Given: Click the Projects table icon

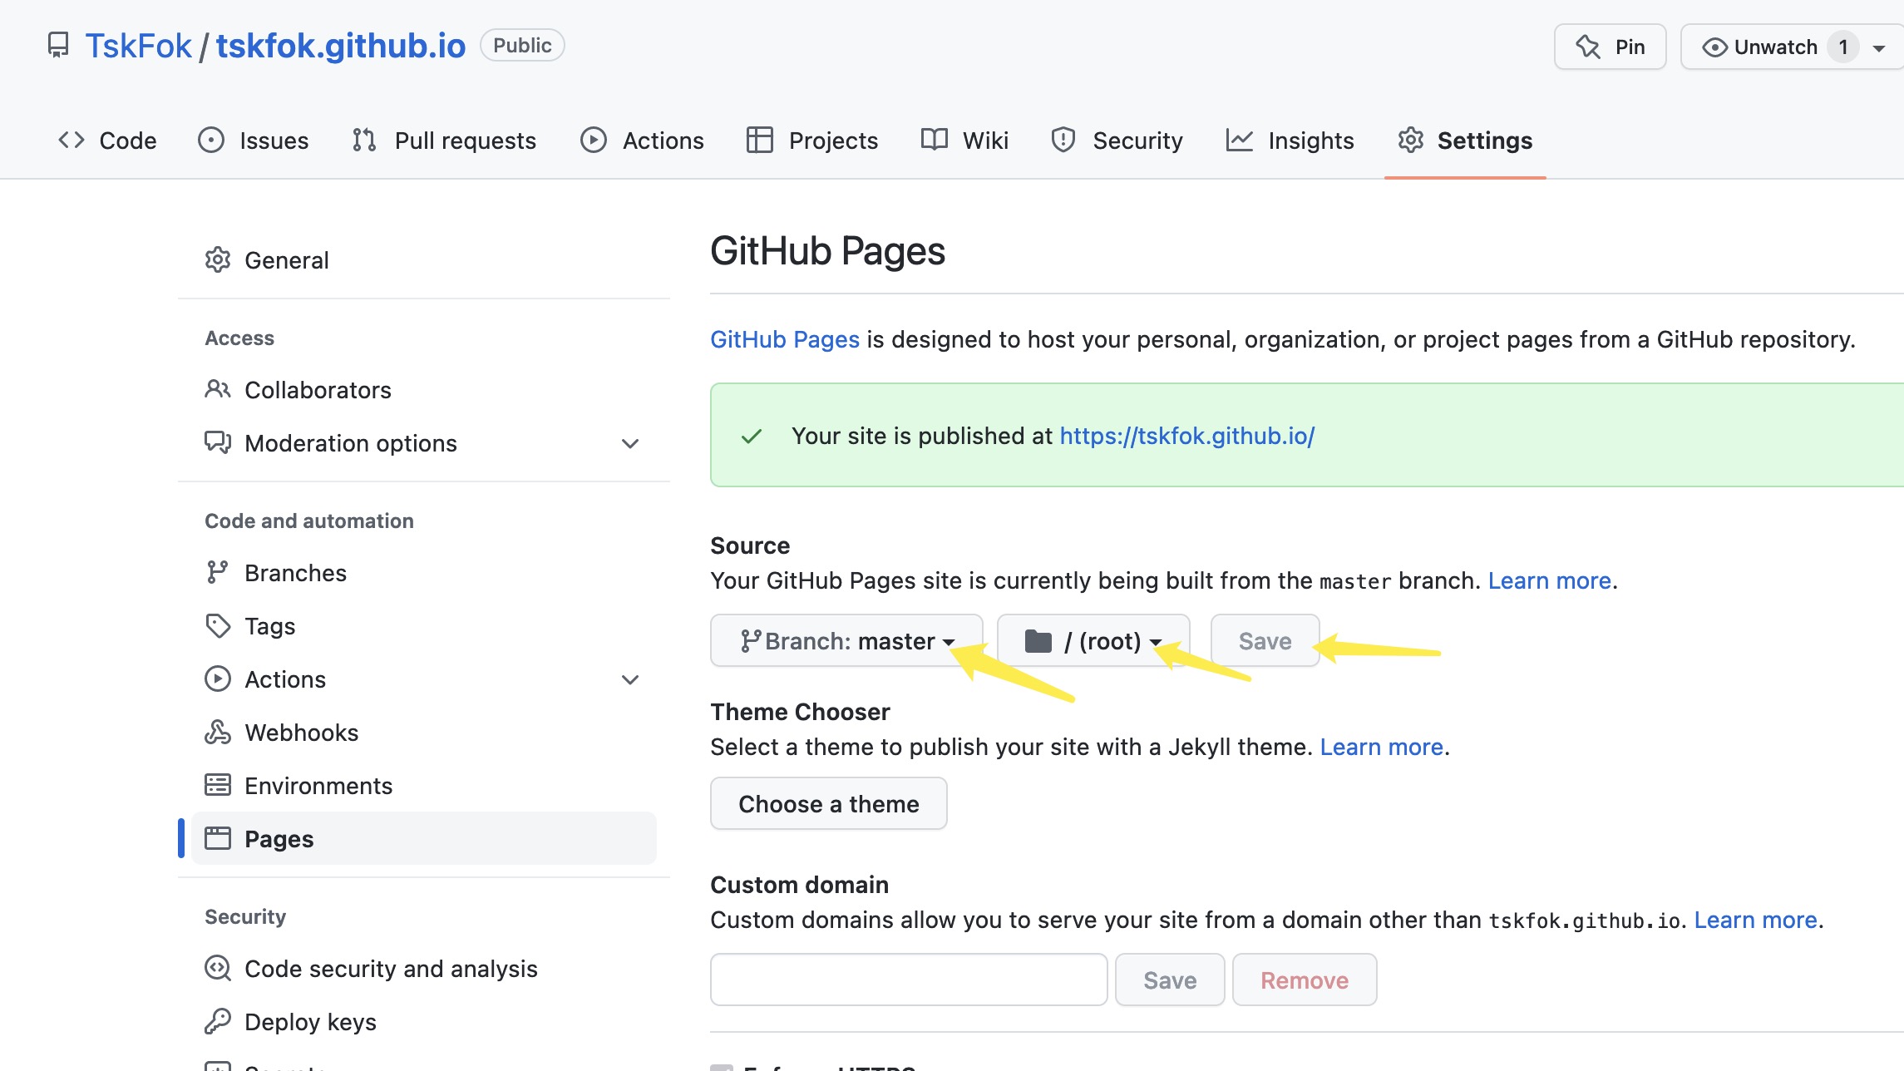Looking at the screenshot, I should pos(759,140).
